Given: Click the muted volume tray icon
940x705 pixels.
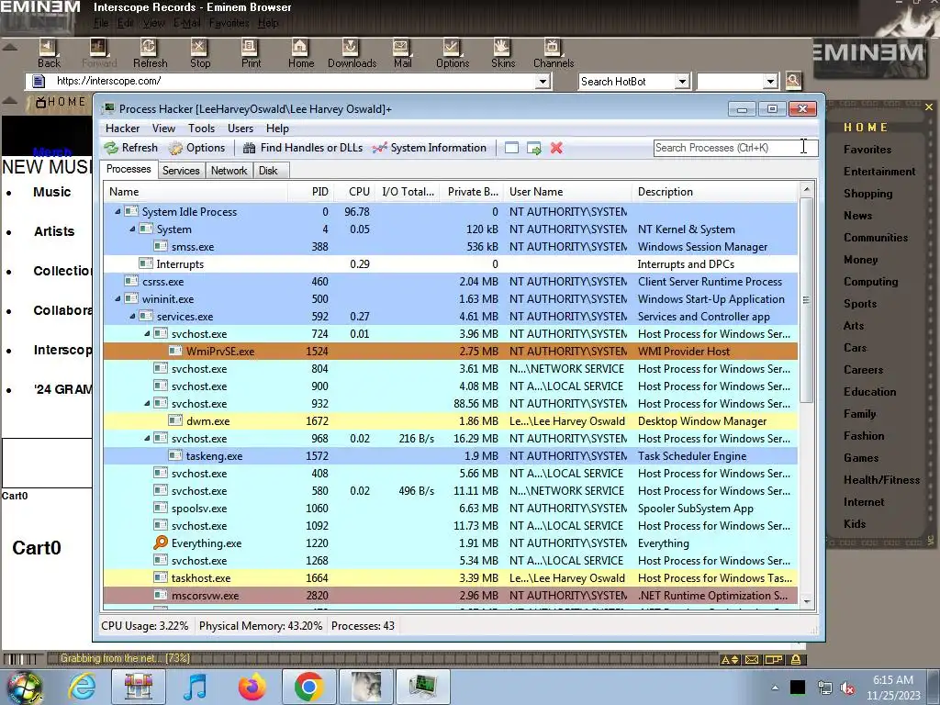Looking at the screenshot, I should click(x=847, y=688).
